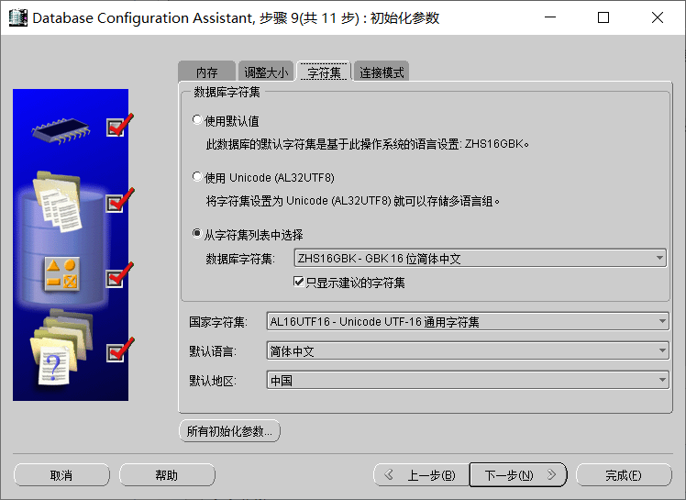
Task: Click the folders with question mark icon
Action: click(61, 348)
